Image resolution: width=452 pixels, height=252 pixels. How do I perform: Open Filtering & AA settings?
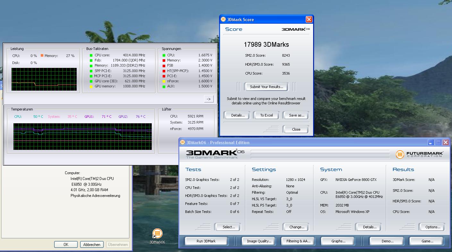pos(298,241)
